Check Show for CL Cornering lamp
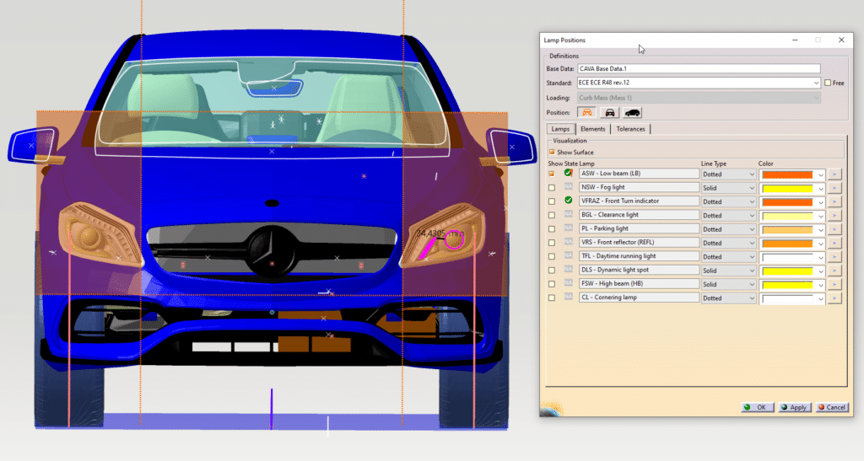 pos(552,298)
